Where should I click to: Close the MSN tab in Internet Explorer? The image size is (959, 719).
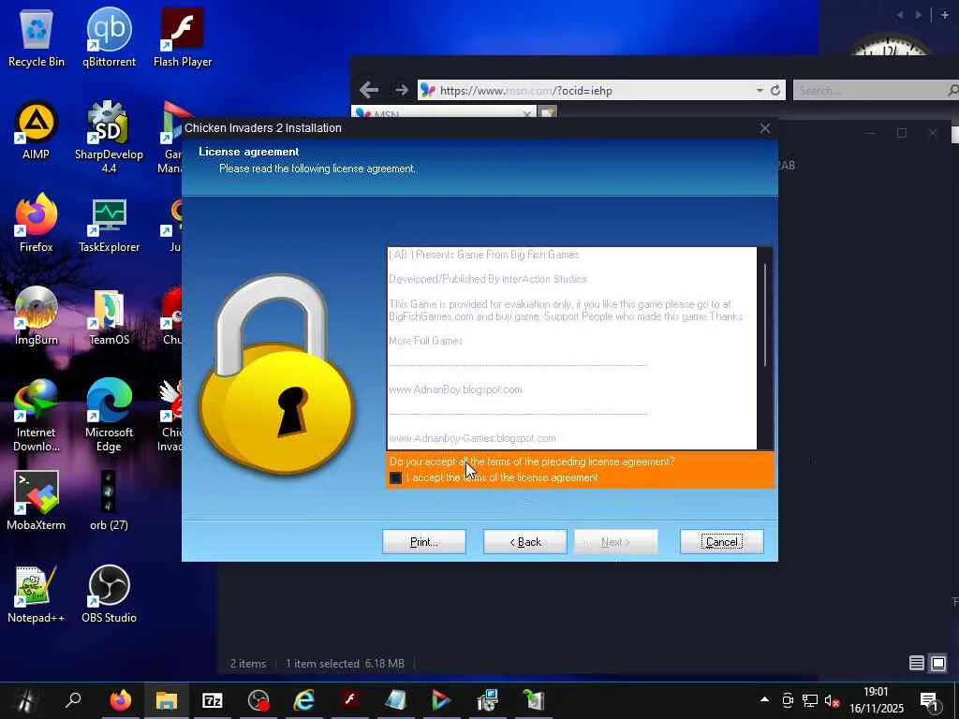click(527, 113)
